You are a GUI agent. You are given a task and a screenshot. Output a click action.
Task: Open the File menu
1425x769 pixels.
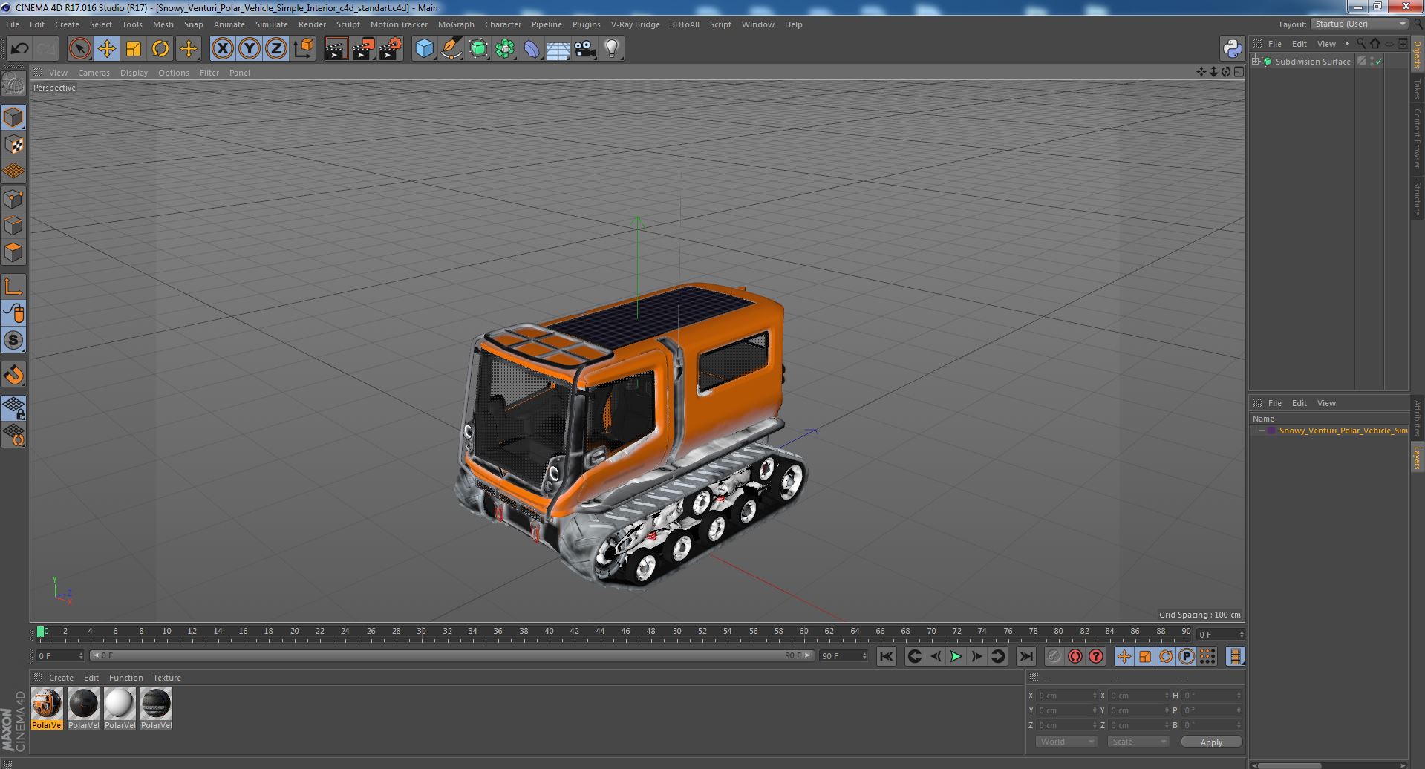pyautogui.click(x=13, y=24)
